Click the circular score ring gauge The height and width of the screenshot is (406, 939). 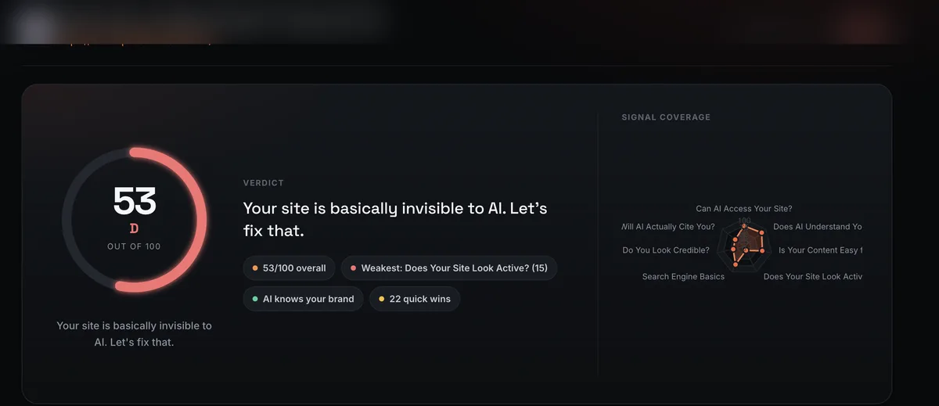[135, 220]
